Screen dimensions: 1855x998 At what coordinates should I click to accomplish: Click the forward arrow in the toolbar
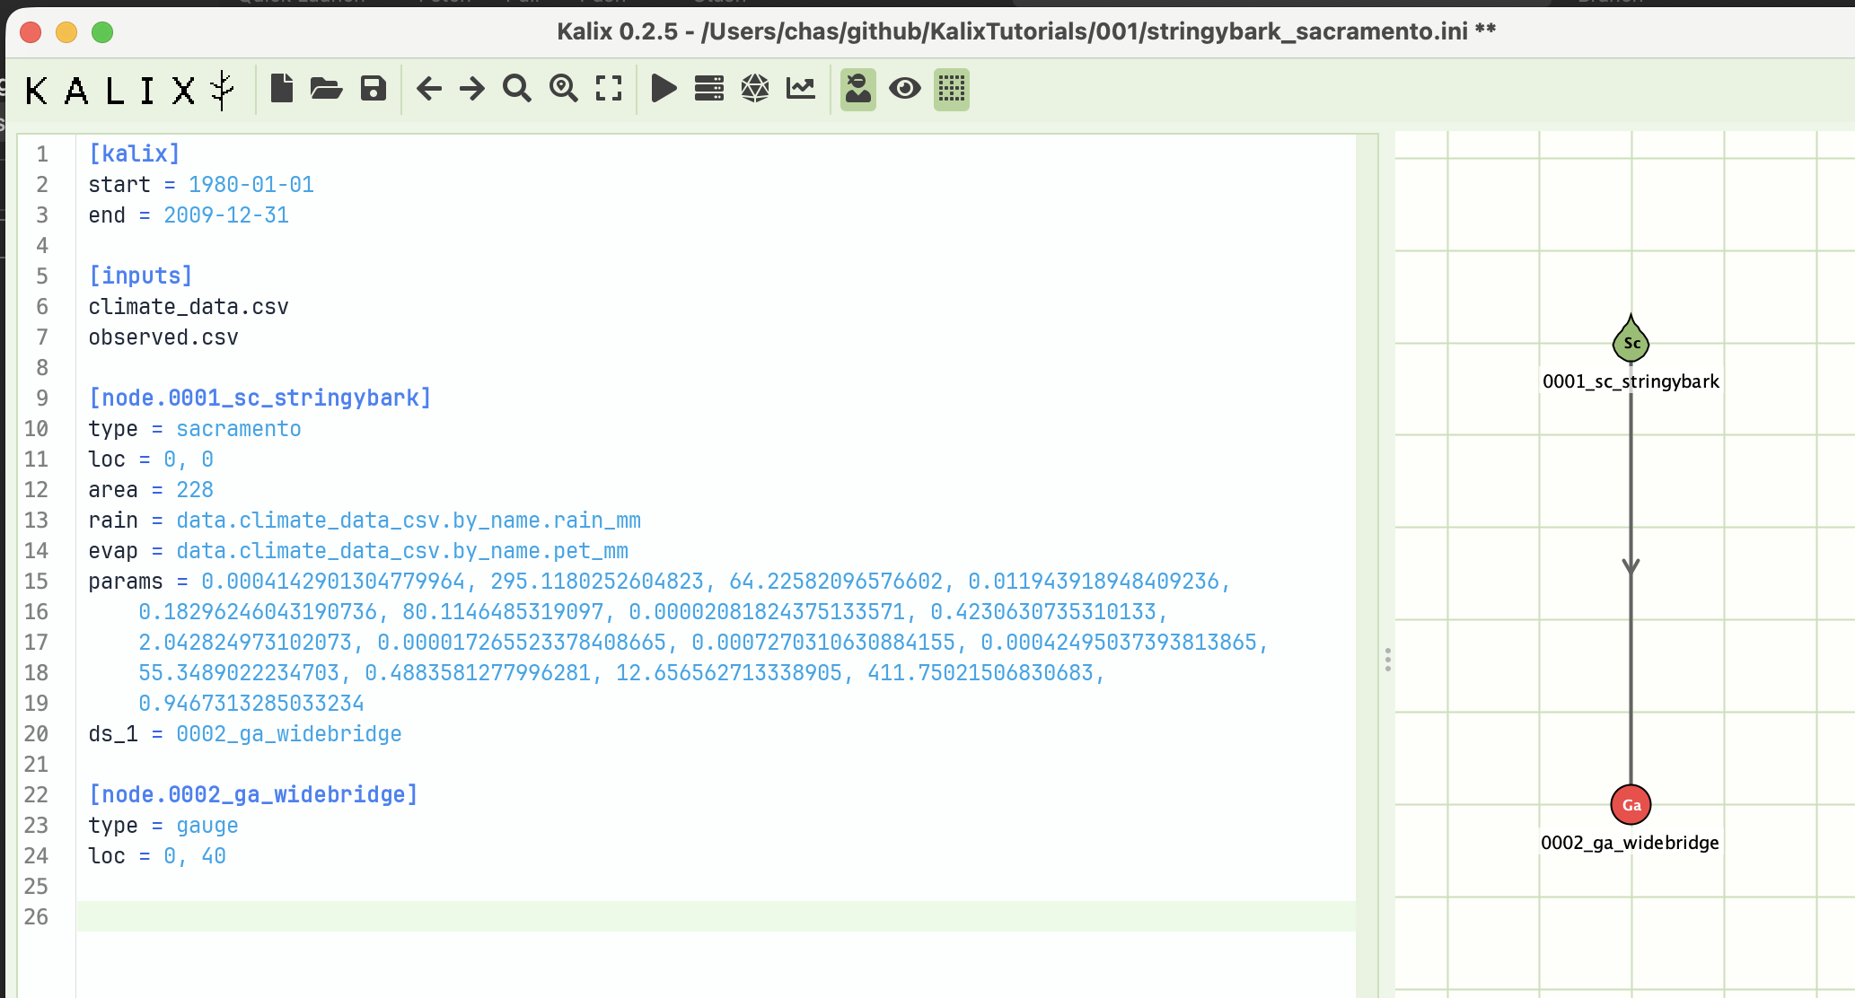(471, 89)
